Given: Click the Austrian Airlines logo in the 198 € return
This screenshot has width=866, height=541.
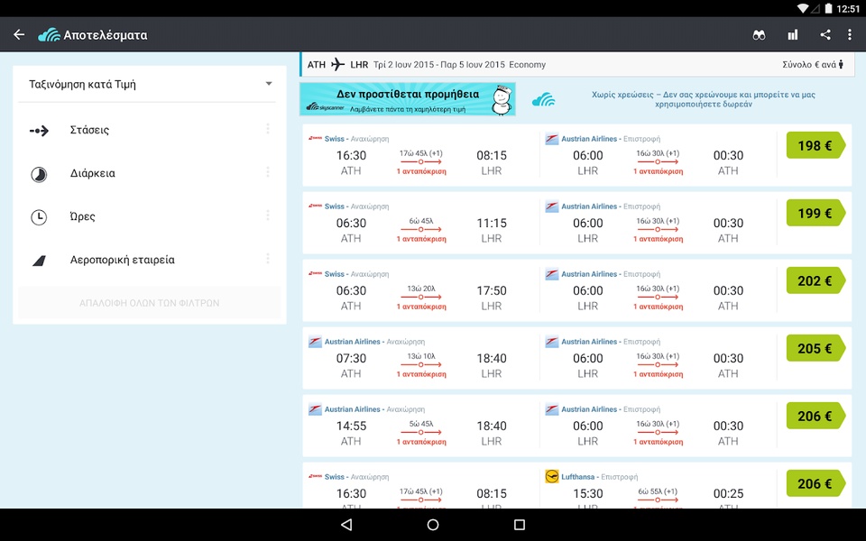Looking at the screenshot, I should [x=552, y=139].
